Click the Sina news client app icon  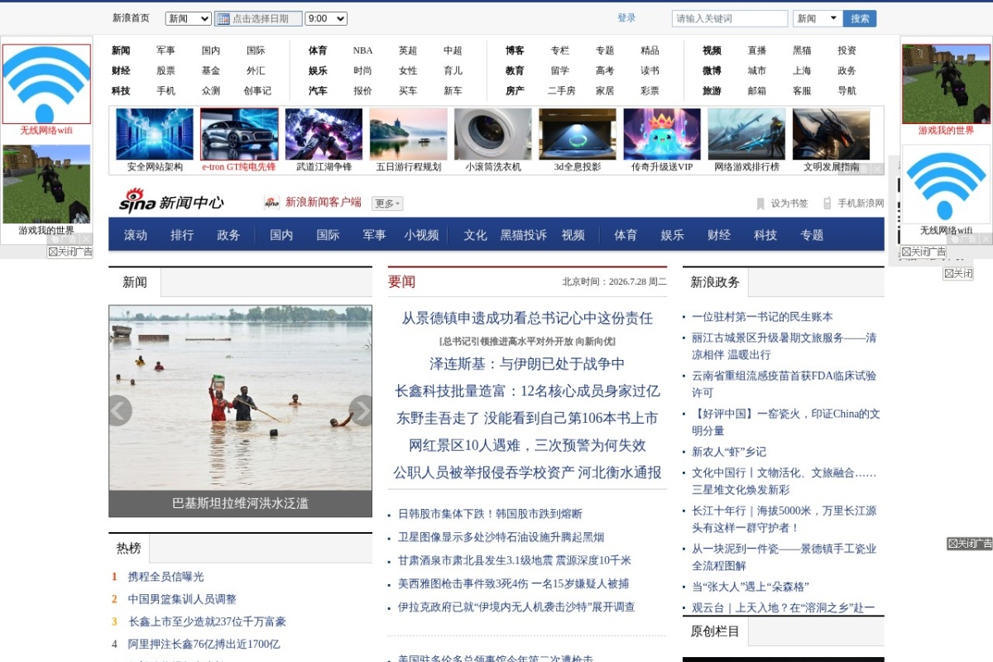click(x=271, y=203)
